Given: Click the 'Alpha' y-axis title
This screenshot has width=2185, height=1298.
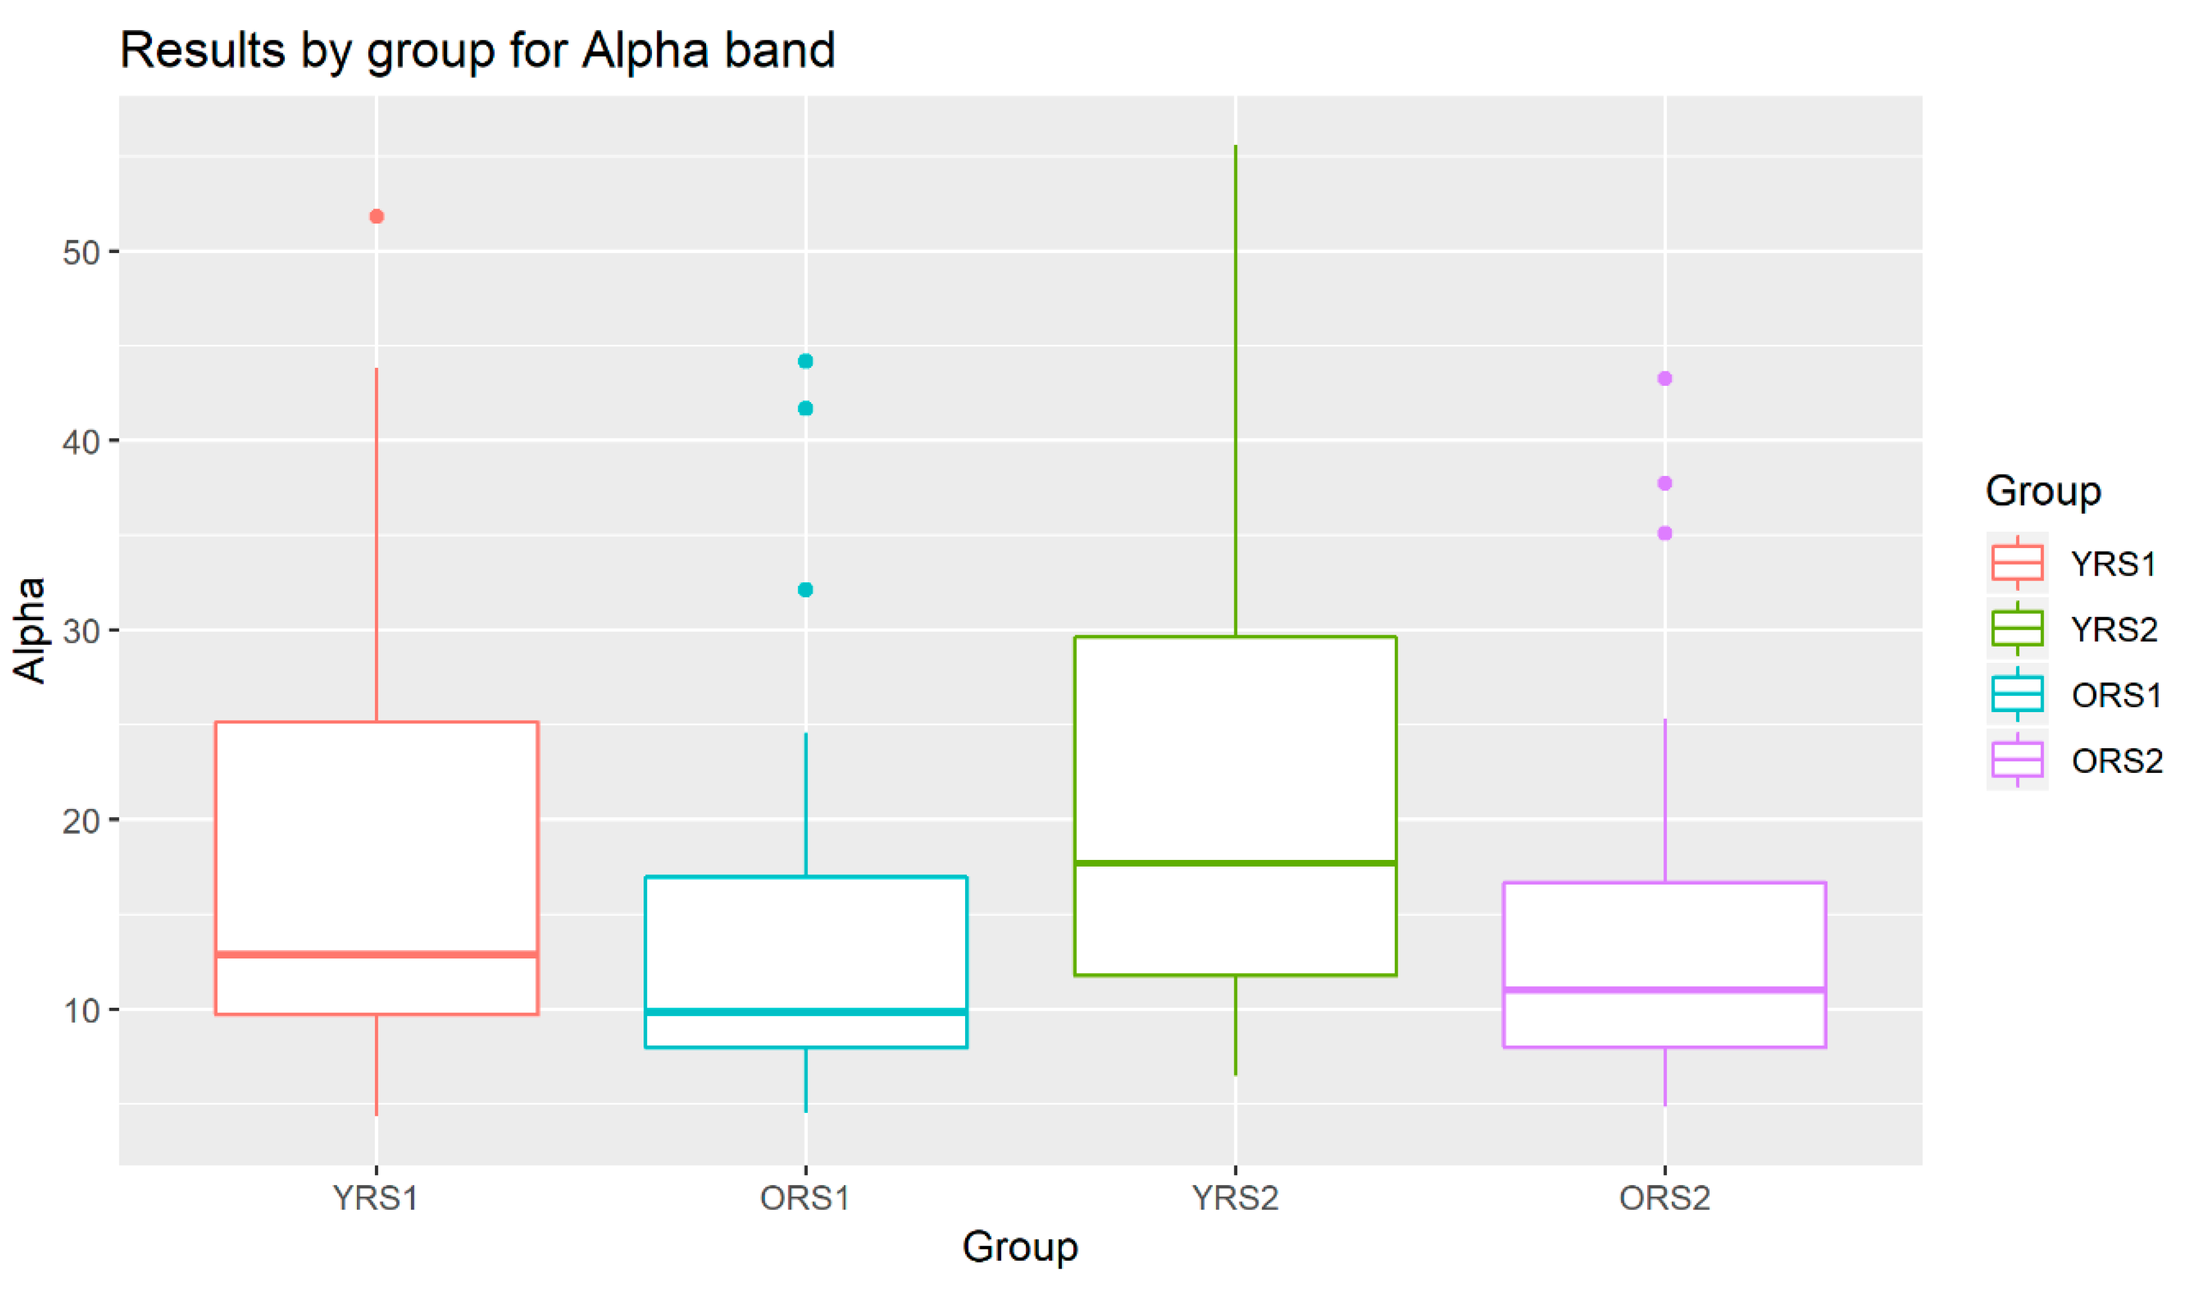Looking at the screenshot, I should [x=29, y=630].
